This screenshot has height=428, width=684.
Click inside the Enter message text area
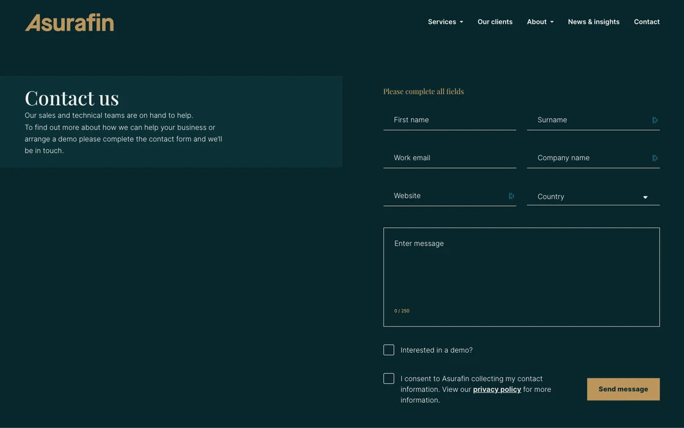pyautogui.click(x=522, y=277)
